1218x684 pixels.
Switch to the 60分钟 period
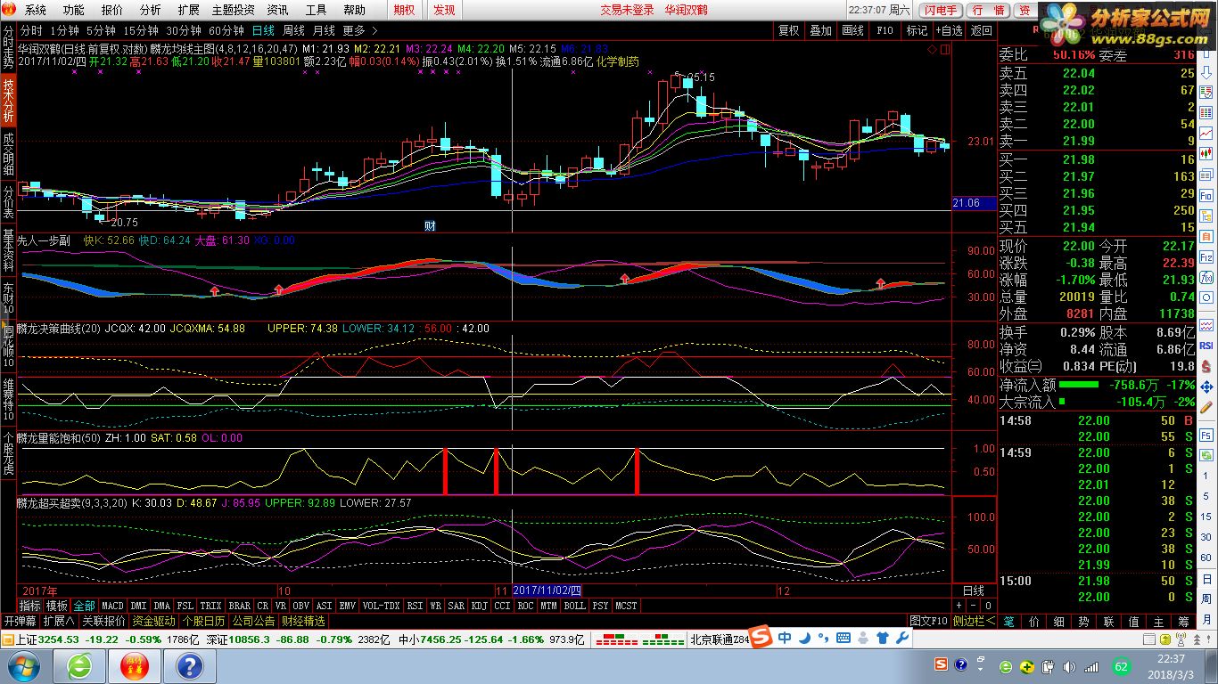[x=226, y=30]
